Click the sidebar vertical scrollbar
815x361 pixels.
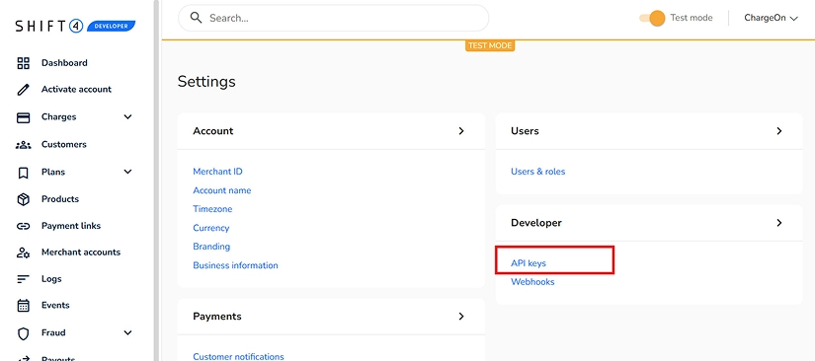tap(156, 180)
